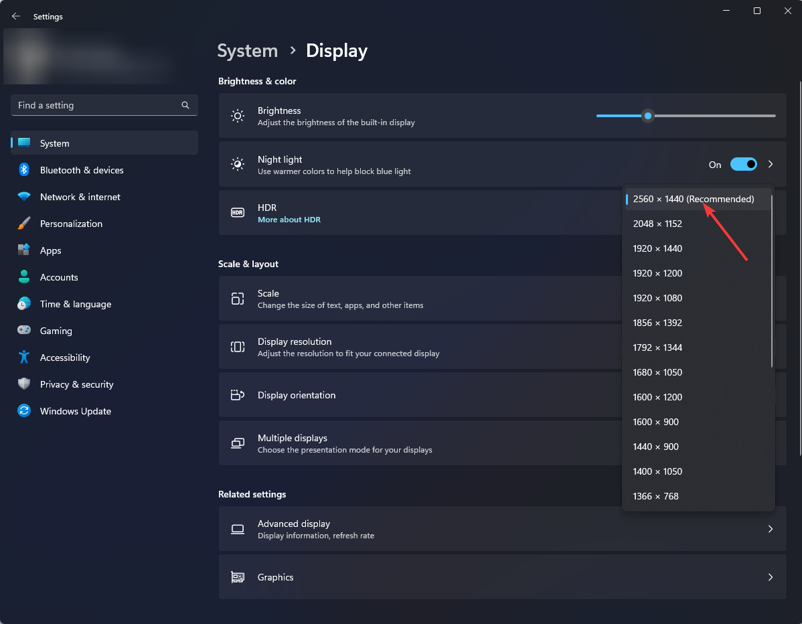Click the Network wifi icon in sidebar
The width and height of the screenshot is (802, 624).
click(24, 196)
